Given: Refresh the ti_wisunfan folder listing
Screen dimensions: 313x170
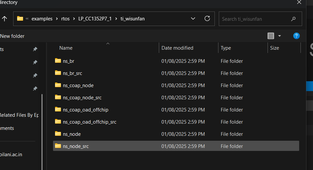Looking at the screenshot, I should pos(207,18).
